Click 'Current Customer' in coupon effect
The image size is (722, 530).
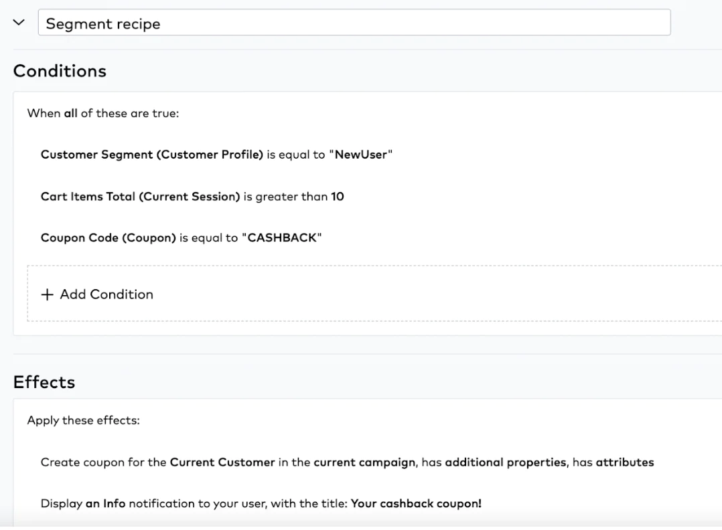(x=222, y=462)
